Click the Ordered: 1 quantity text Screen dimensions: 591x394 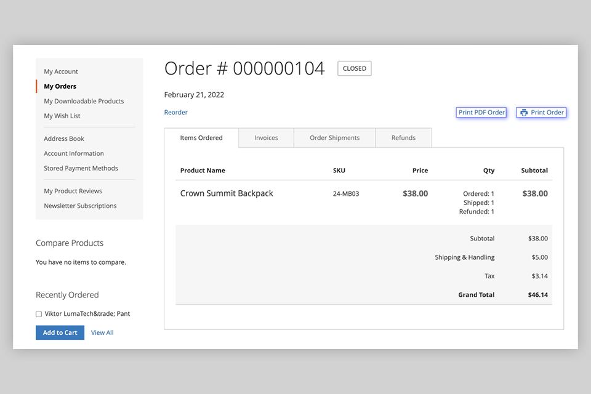[x=478, y=193]
